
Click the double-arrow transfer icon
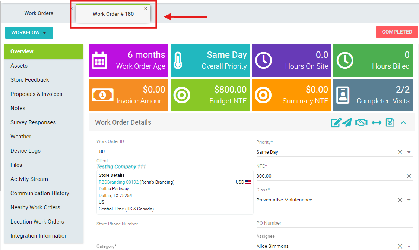point(377,122)
